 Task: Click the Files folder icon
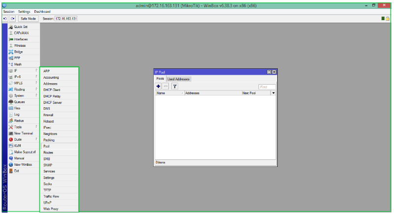pyautogui.click(x=11, y=108)
